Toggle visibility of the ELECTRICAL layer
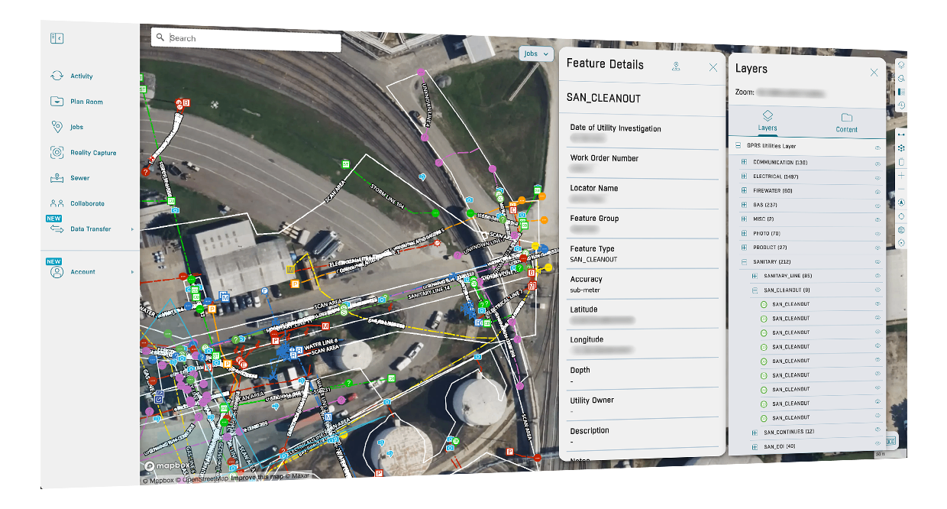Image resolution: width=947 pixels, height=509 pixels. 877,177
